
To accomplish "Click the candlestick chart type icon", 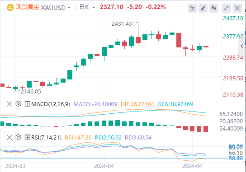I will (x=214, y=8).
